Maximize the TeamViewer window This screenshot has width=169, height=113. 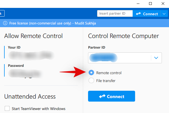(x=150, y=4)
